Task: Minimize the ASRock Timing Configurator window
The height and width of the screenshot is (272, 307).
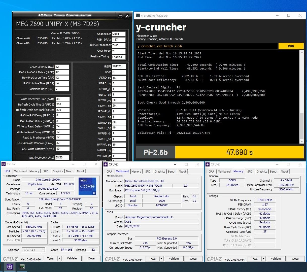Action: click(x=120, y=16)
